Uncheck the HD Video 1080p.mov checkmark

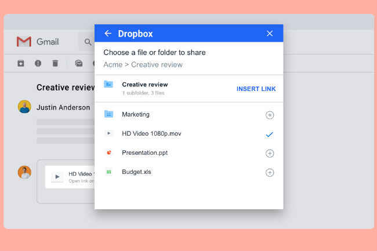click(x=270, y=134)
